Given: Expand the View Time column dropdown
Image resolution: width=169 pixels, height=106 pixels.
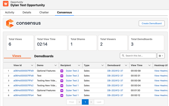Looking at the screenshot, I should coord(149,65).
